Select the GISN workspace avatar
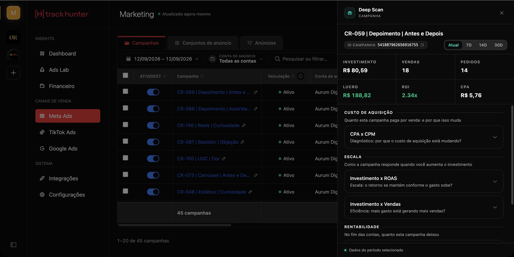514x257 pixels. pyautogui.click(x=13, y=55)
